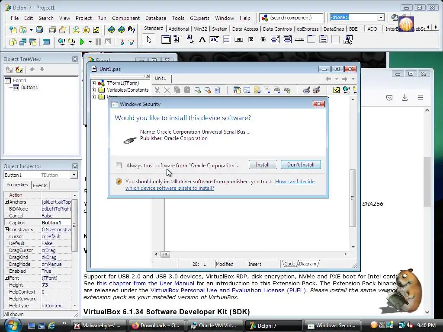Viewport: 443px width, 332px height.
Task: Open the File menu
Action: point(15,18)
